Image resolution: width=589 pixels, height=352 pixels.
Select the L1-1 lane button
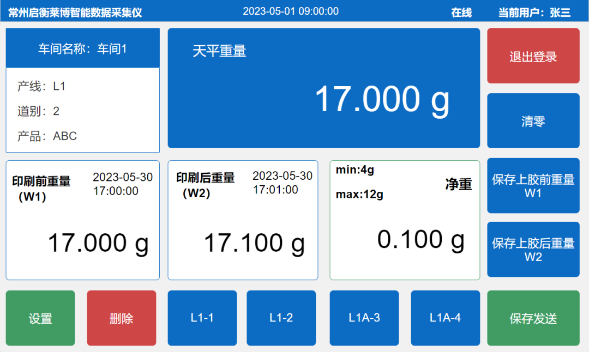point(202,318)
